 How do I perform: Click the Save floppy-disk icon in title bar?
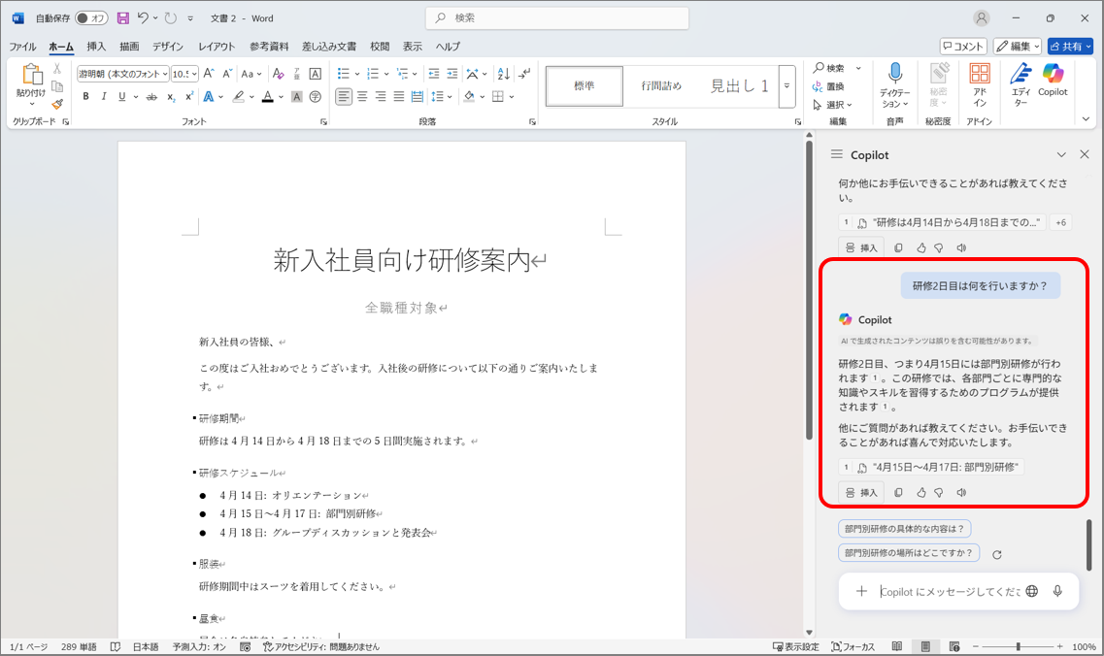122,18
